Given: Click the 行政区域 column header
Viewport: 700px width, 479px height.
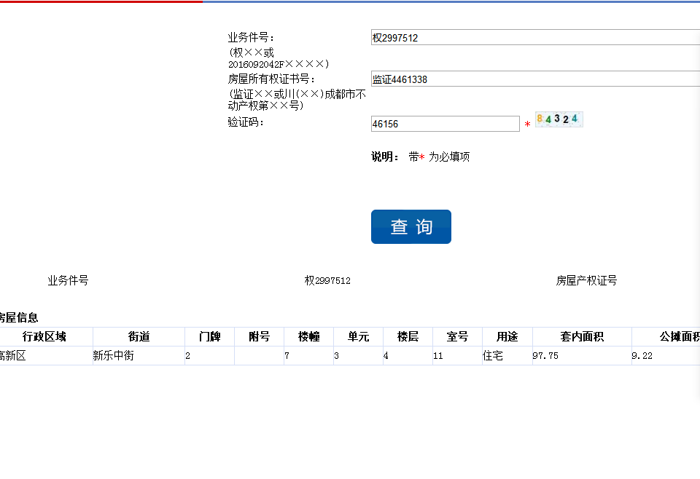Looking at the screenshot, I should pyautogui.click(x=44, y=337).
